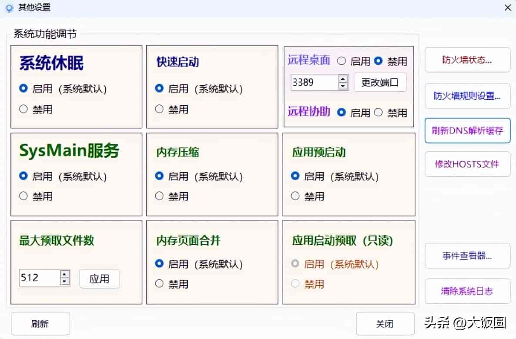Click the 内存压缩 heading

pyautogui.click(x=178, y=152)
